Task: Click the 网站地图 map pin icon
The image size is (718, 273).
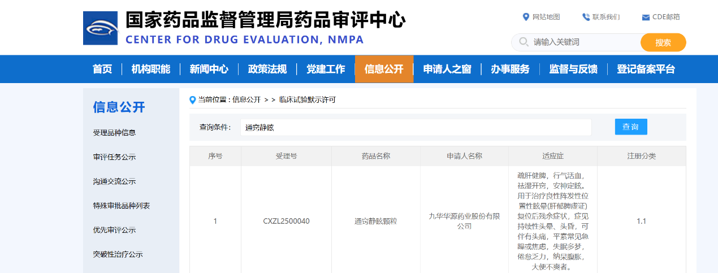Action: pos(526,17)
